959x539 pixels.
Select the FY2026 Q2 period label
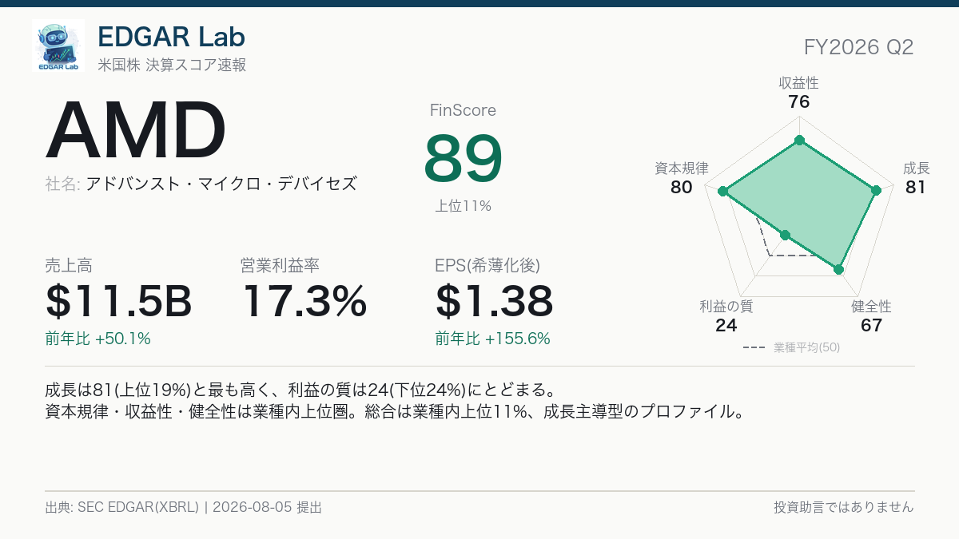pyautogui.click(x=858, y=47)
